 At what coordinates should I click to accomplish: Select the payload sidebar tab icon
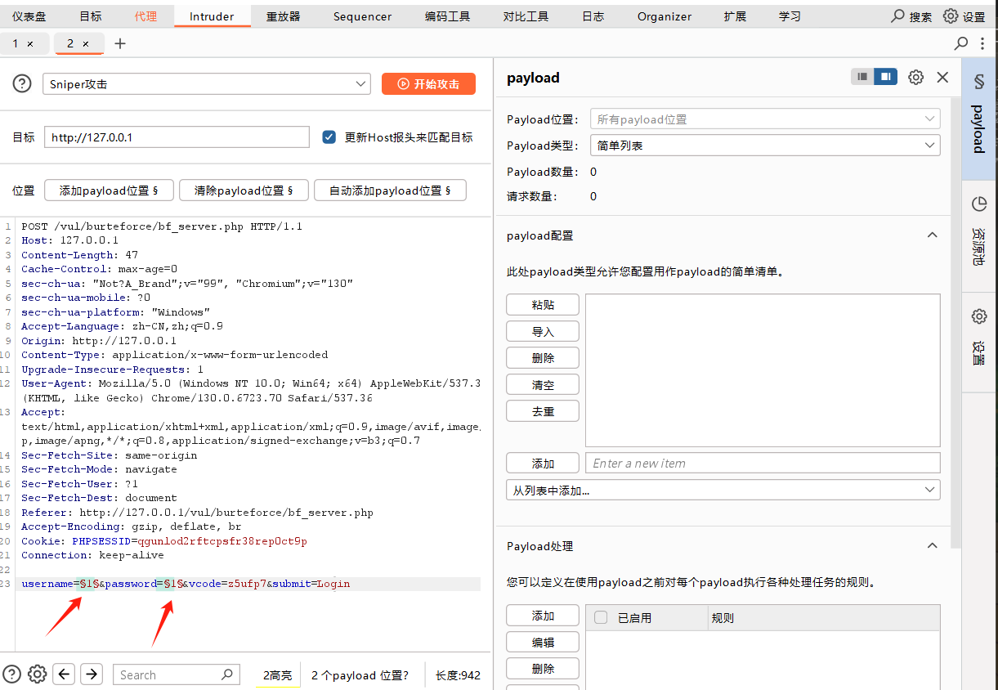point(978,82)
